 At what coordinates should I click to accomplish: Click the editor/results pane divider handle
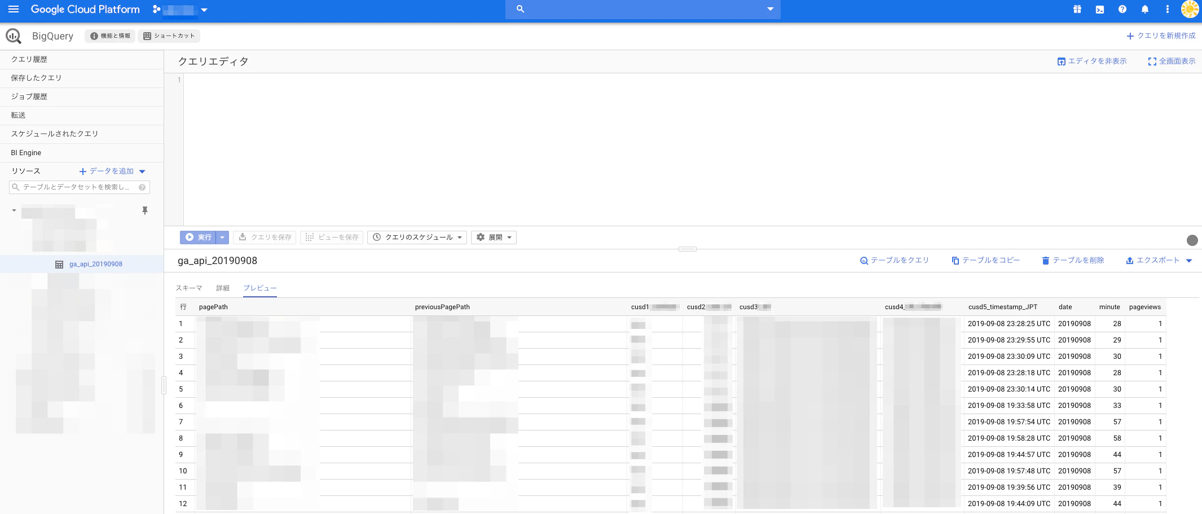tap(687, 249)
